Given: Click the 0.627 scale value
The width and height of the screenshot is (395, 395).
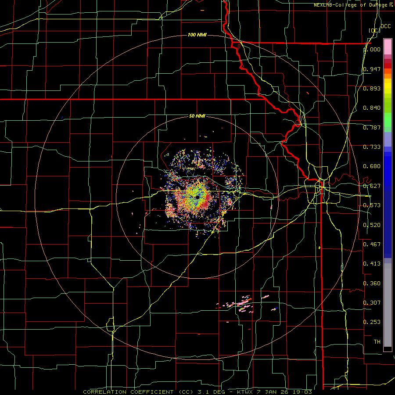Looking at the screenshot, I should click(x=372, y=186).
